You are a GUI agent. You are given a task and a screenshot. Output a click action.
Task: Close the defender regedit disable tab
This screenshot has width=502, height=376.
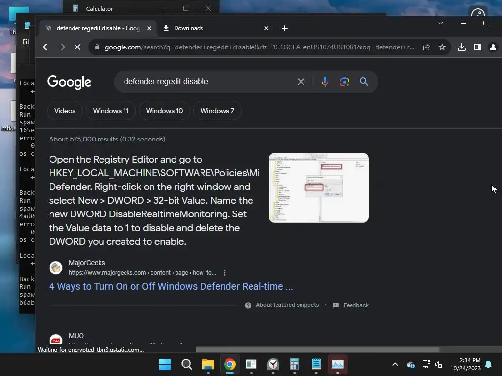149,28
